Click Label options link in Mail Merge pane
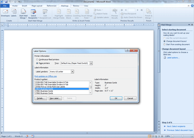This screenshot has width=194, height=138. pyautogui.click(x=173, y=58)
